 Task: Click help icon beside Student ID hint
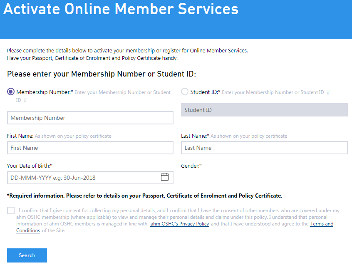[x=328, y=92]
